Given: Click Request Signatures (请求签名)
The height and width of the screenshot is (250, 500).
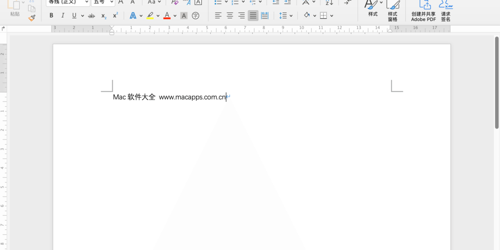Looking at the screenshot, I should pos(446,11).
